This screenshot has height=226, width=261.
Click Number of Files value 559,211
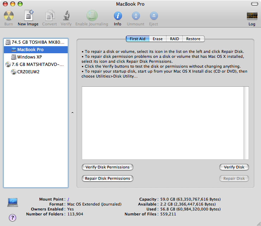[168, 214]
